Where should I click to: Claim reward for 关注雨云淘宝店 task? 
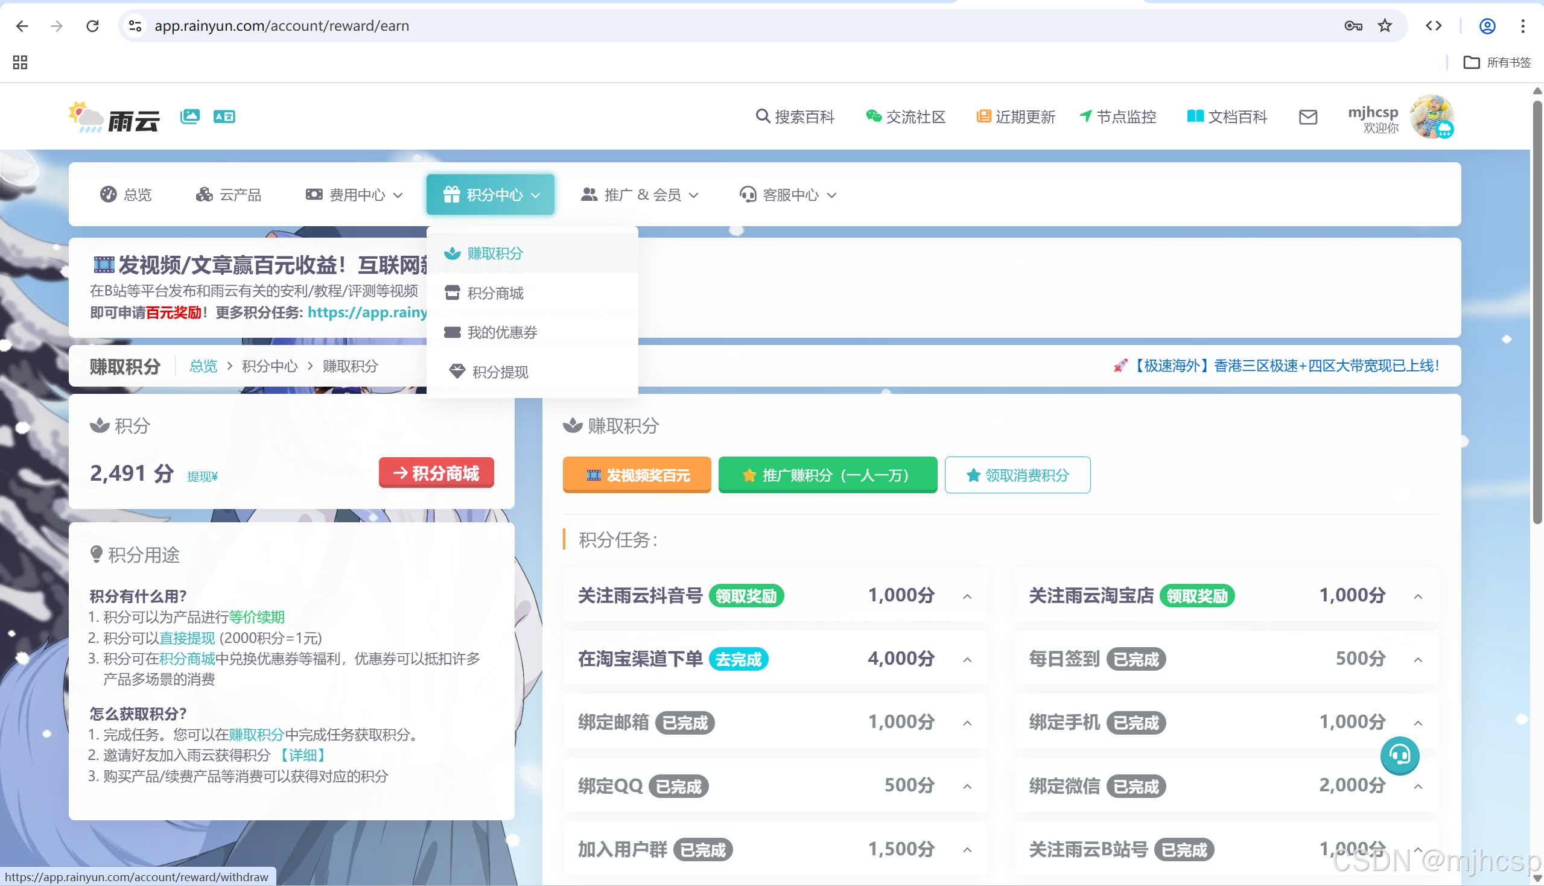pos(1196,596)
